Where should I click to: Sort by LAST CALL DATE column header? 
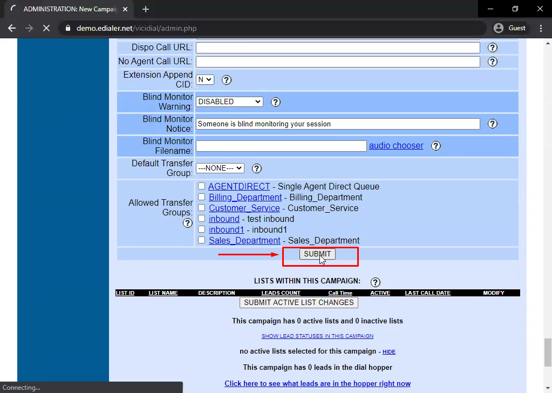pyautogui.click(x=428, y=293)
